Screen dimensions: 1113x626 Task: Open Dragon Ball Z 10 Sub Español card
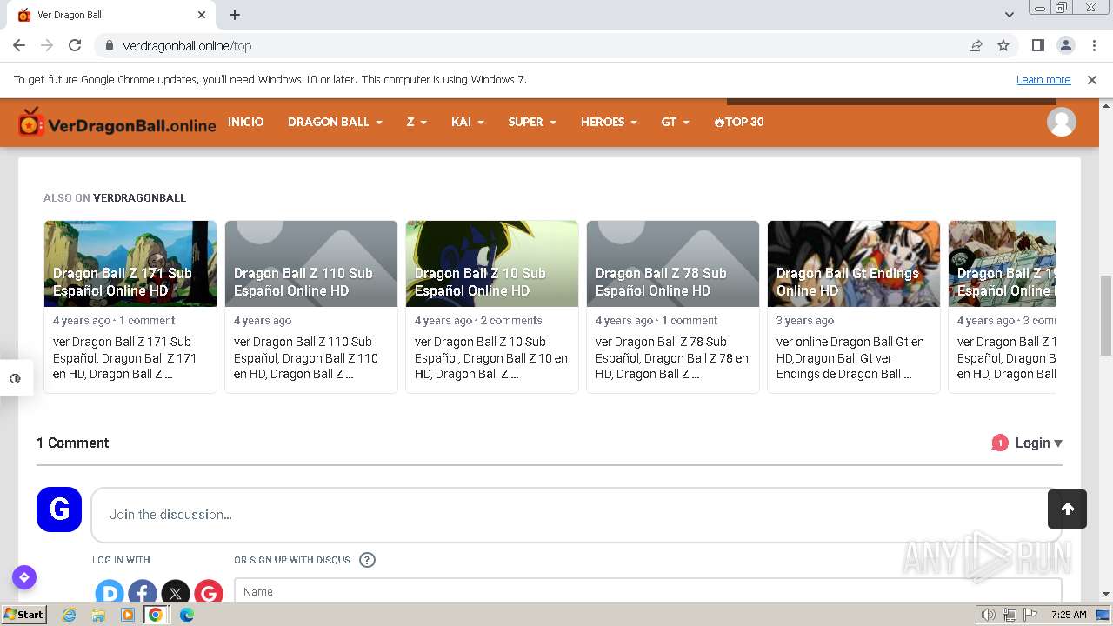coord(492,306)
